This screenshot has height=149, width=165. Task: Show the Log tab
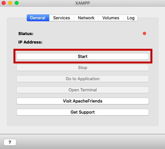point(130,18)
